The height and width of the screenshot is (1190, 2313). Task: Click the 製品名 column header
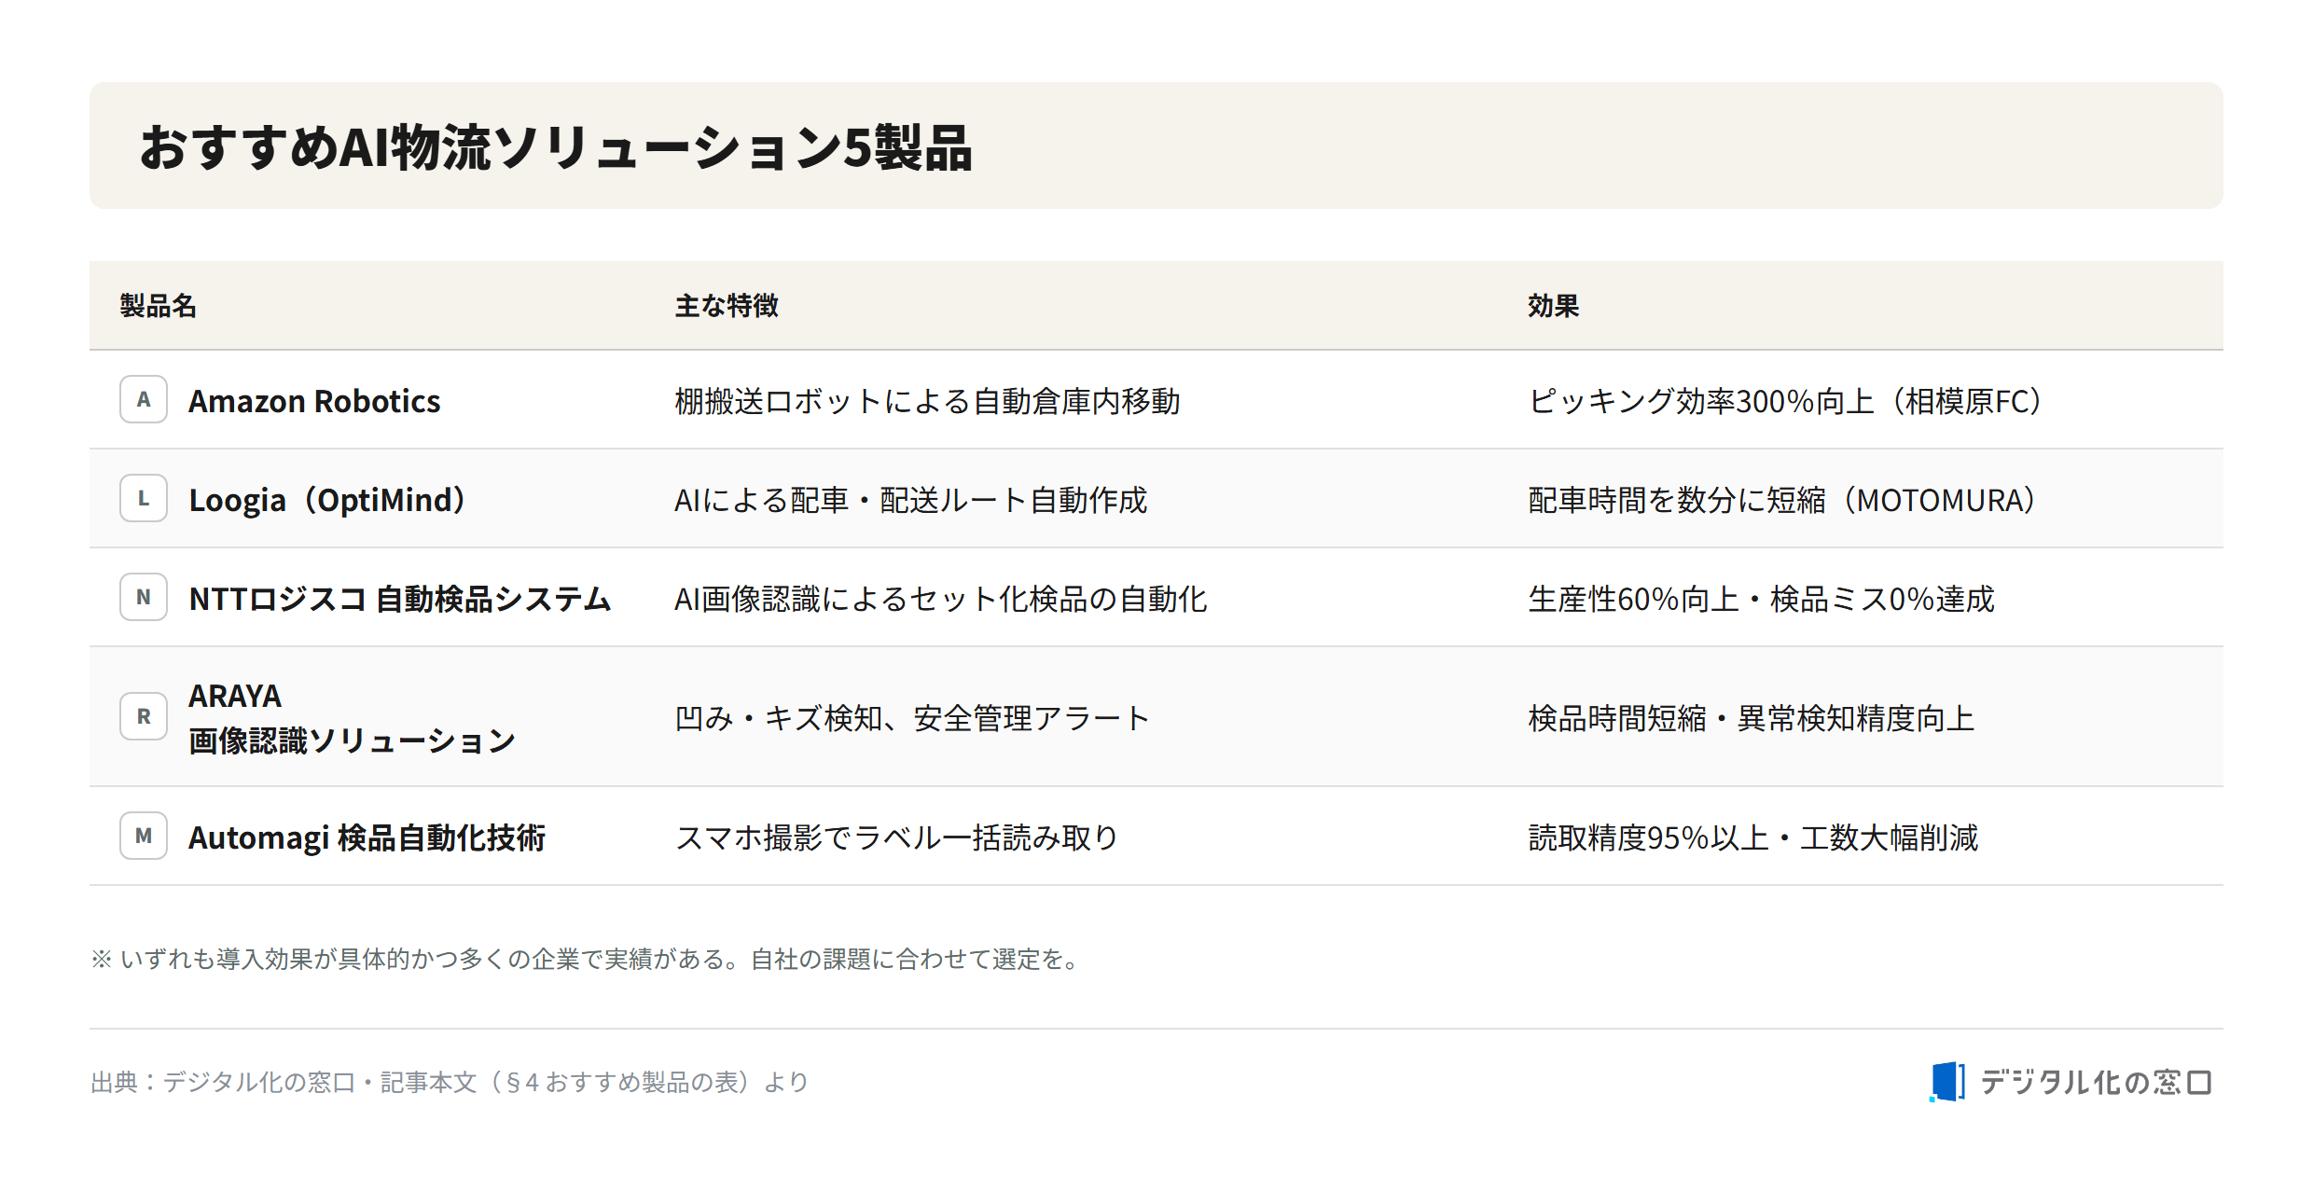pos(158,306)
